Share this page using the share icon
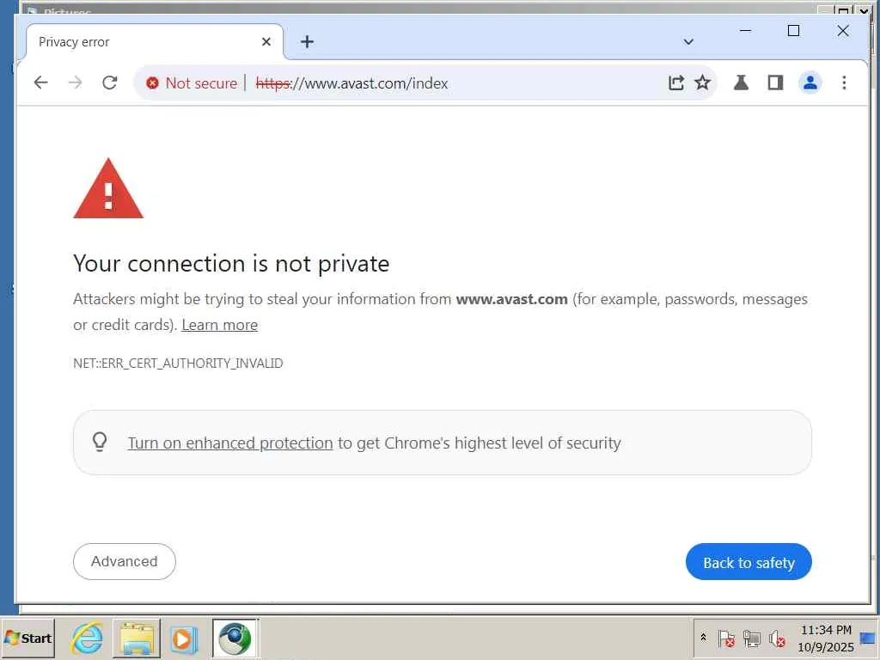Viewport: 880px width, 660px height. [676, 82]
